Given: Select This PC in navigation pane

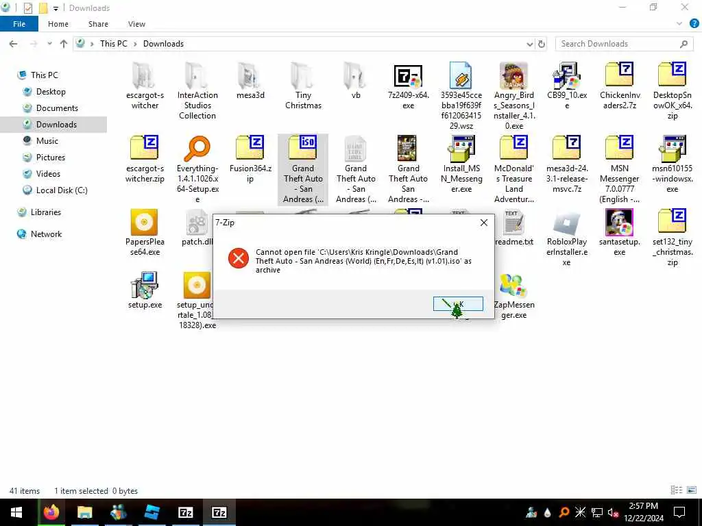Looking at the screenshot, I should (45, 75).
